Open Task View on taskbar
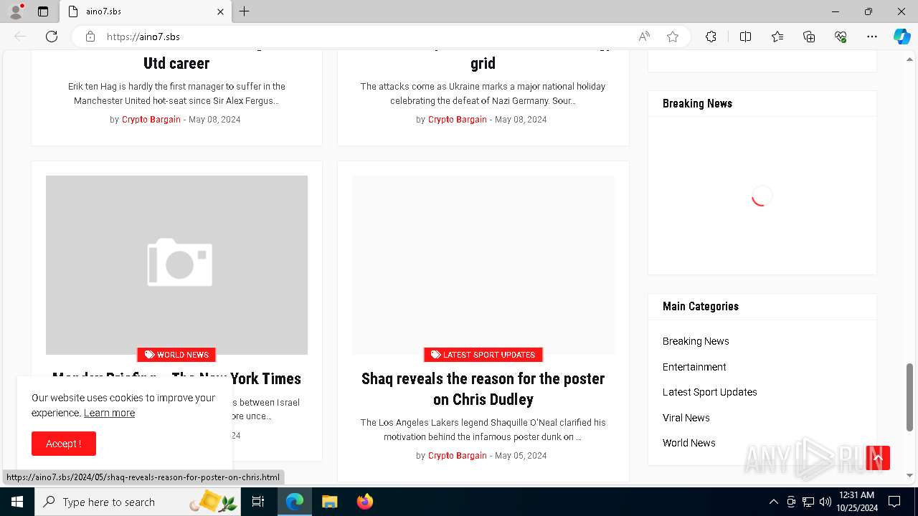Image resolution: width=918 pixels, height=516 pixels. point(258,502)
